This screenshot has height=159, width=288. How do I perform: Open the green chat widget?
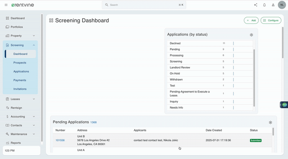pos(284,105)
